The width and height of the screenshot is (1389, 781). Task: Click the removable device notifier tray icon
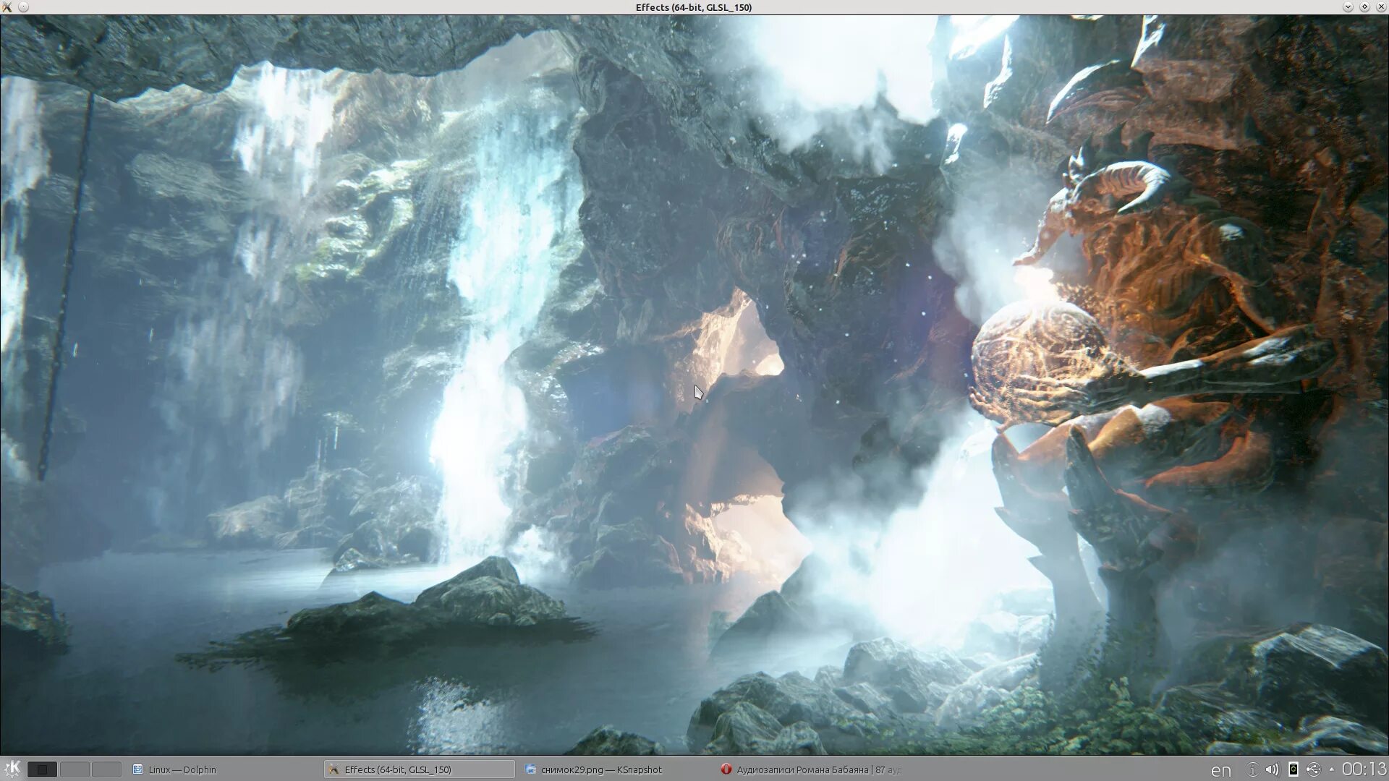click(x=1294, y=769)
